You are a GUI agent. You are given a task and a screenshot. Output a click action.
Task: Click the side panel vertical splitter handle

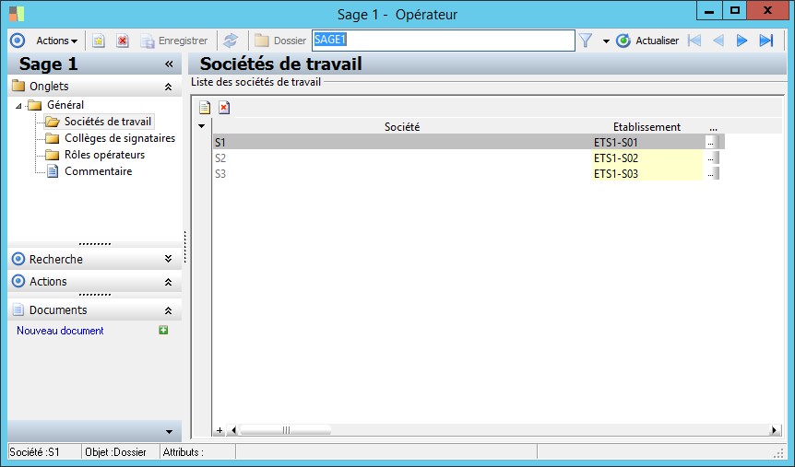(x=185, y=247)
